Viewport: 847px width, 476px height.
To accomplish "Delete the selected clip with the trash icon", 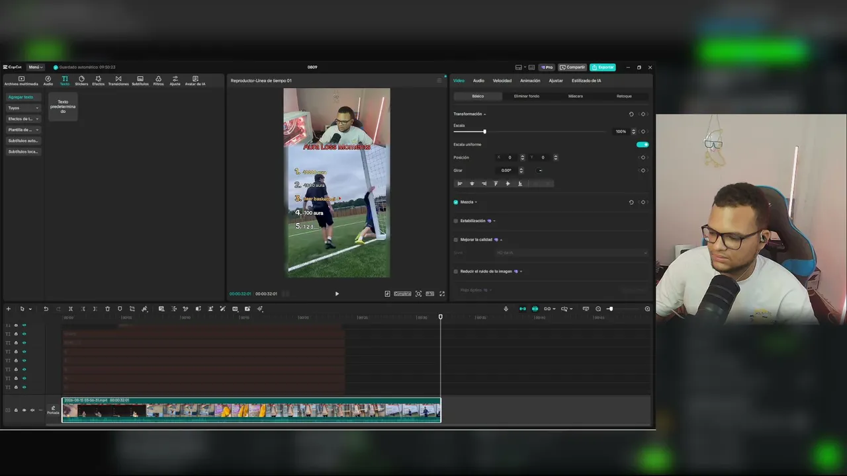I will point(108,309).
